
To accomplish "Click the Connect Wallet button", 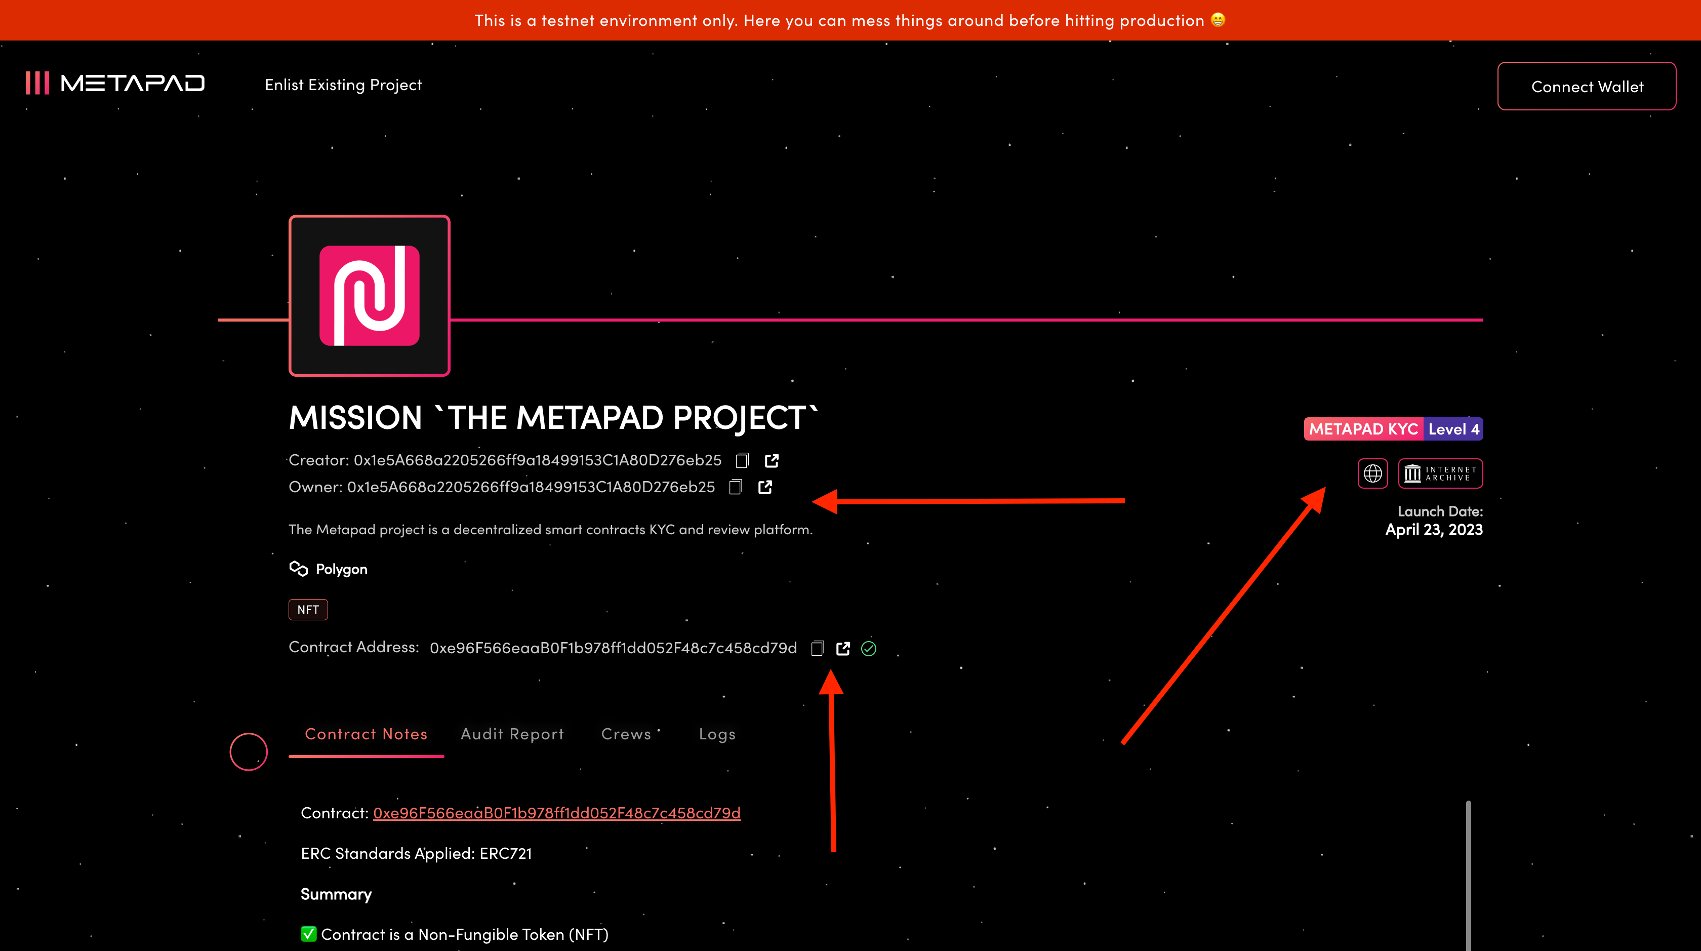I will coord(1586,87).
